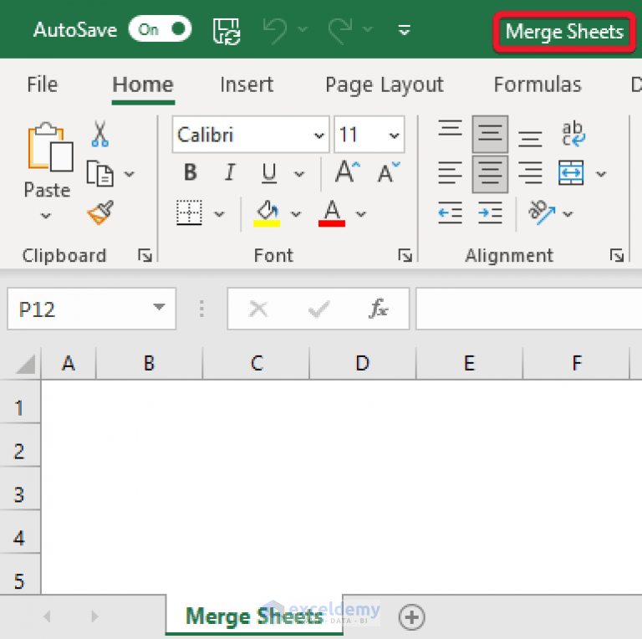Click the Insert Function fx icon
The width and height of the screenshot is (642, 639).
379,308
